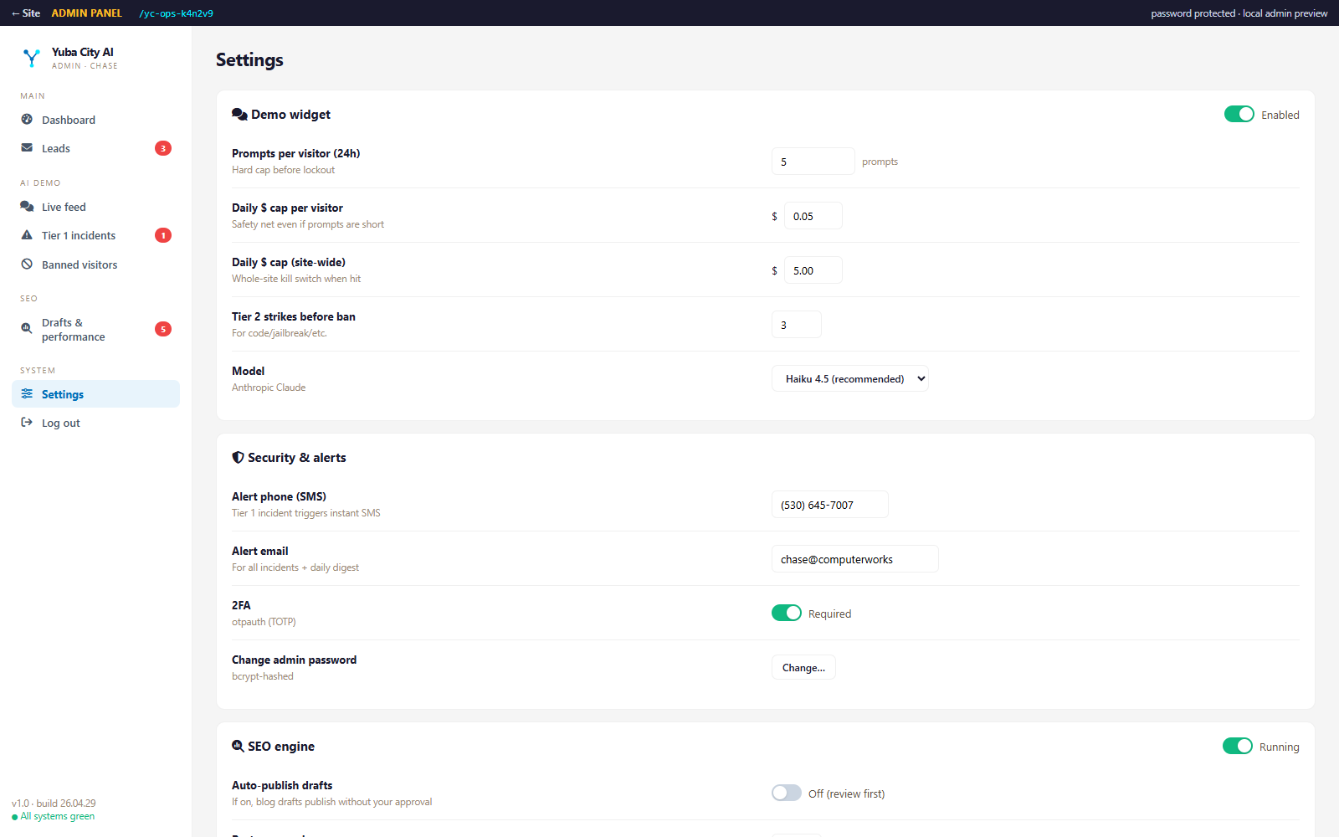Click the red badge on Leads

pos(163,148)
